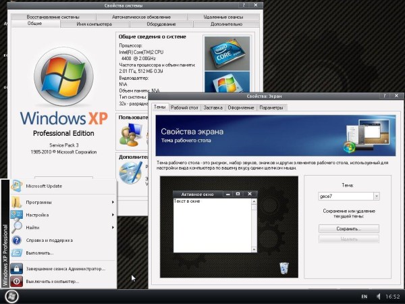
Task: Click the Microsoft Update icon in Start menu
Action: point(17,186)
